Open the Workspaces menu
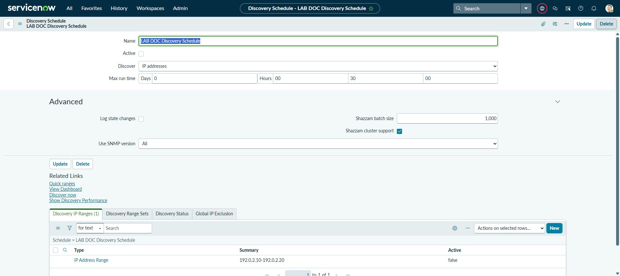The width and height of the screenshot is (620, 276). 150,8
